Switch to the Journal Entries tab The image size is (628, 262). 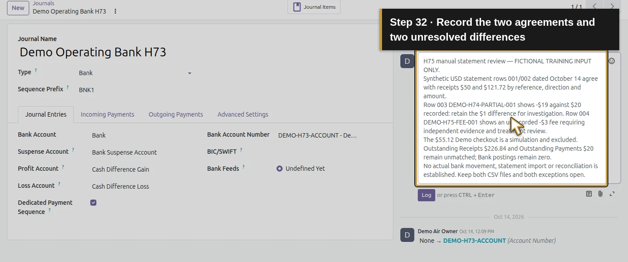46,114
